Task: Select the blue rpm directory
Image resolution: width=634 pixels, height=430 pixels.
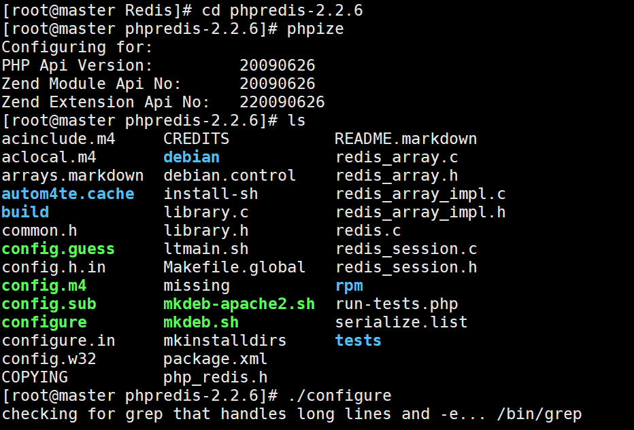Action: pyautogui.click(x=348, y=287)
